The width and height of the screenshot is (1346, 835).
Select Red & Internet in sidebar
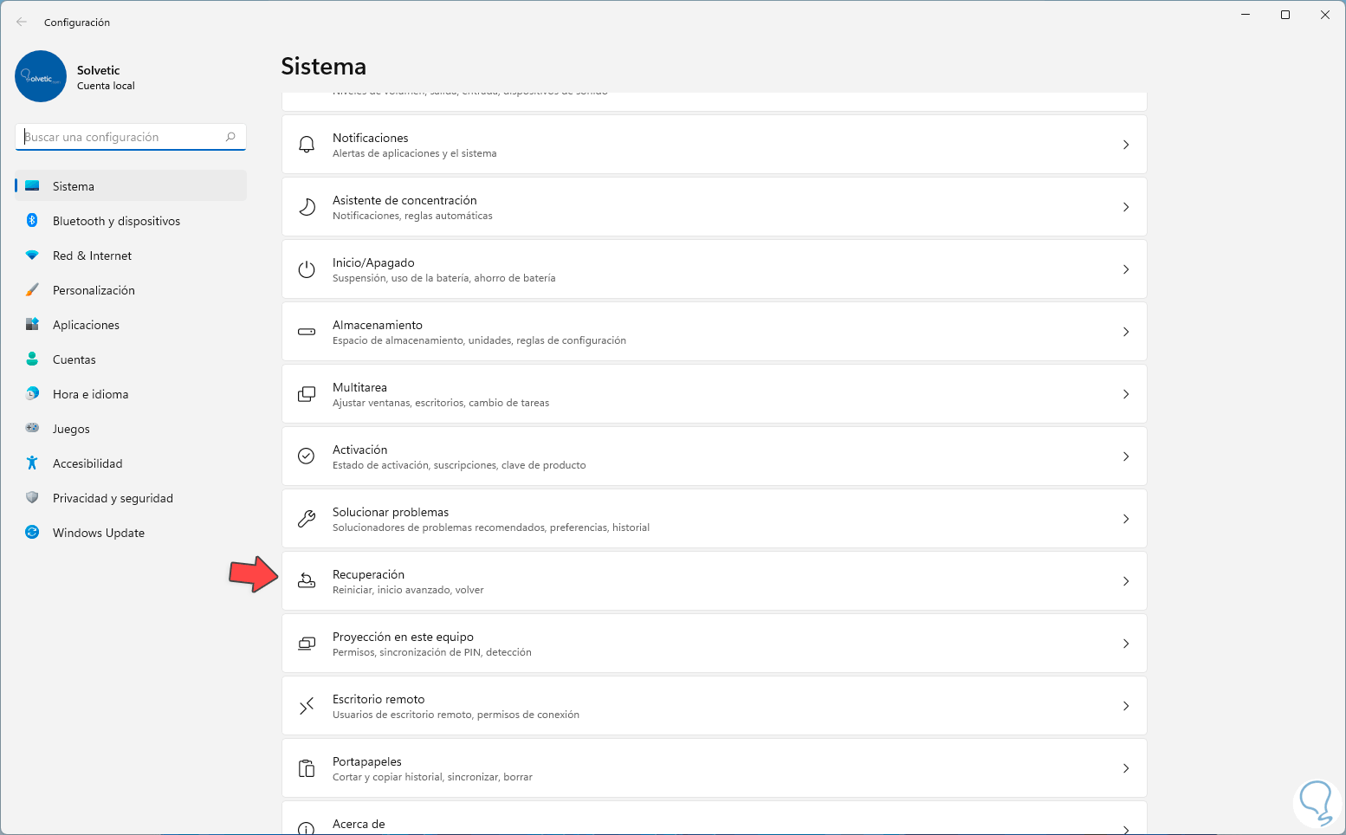(x=92, y=256)
